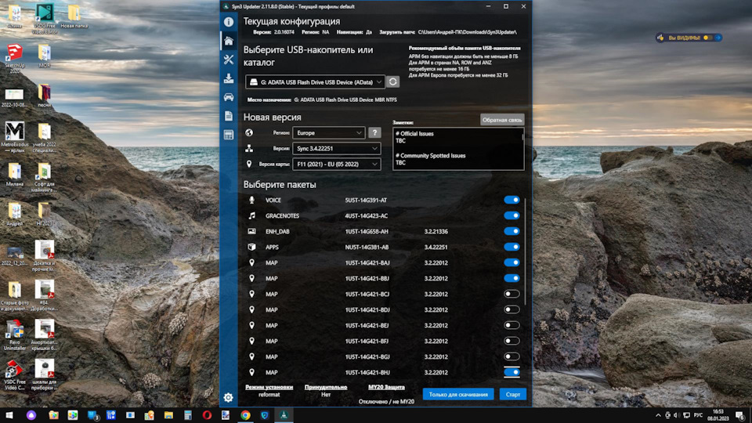752x423 pixels.
Task: Click the Принудительно link
Action: tap(326, 387)
